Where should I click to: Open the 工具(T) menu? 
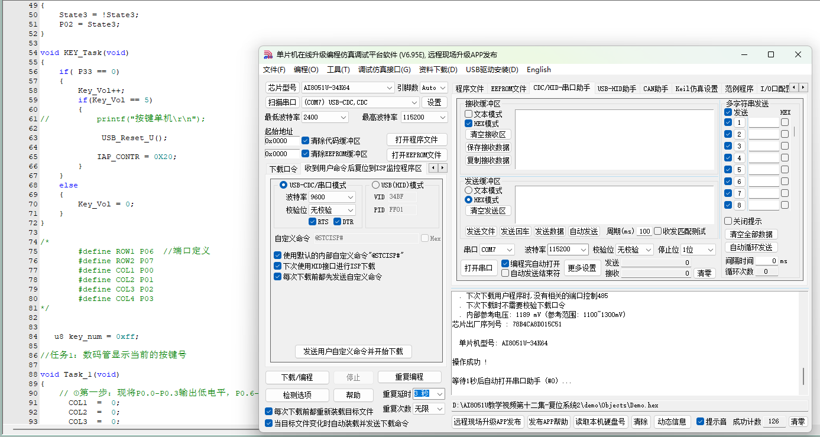coord(338,70)
